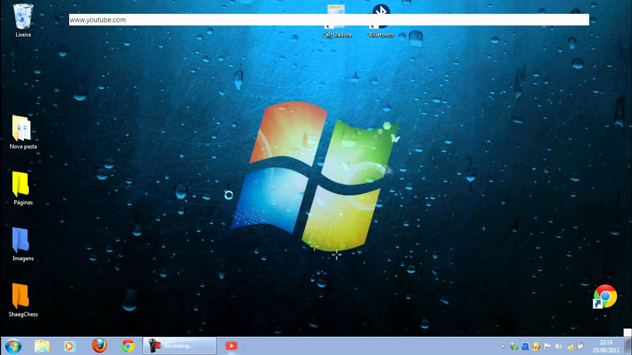Launch Firefox from the taskbar

(99, 346)
